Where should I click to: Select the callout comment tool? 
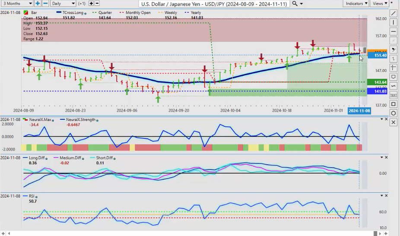click(394, 77)
